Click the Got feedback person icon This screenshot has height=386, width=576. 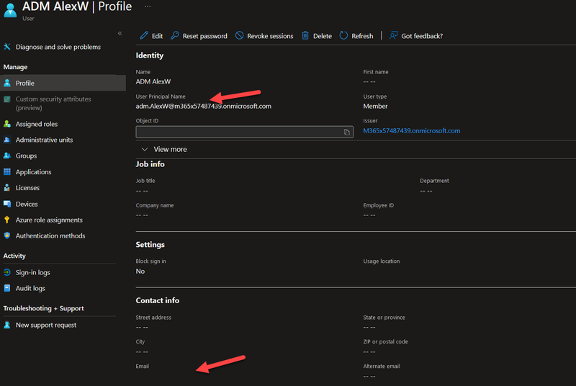[x=393, y=35]
